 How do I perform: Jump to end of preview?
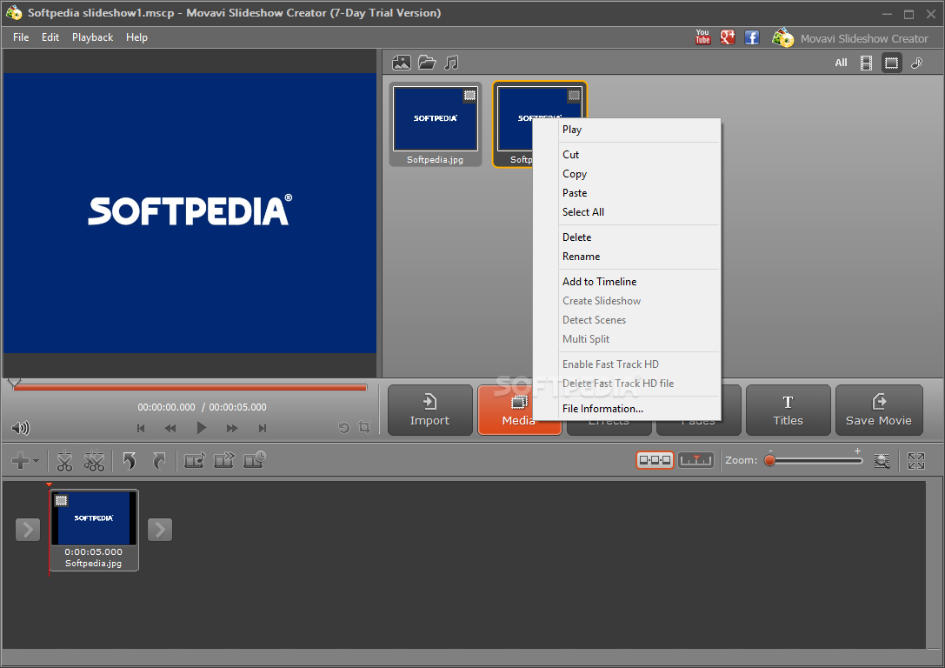263,428
